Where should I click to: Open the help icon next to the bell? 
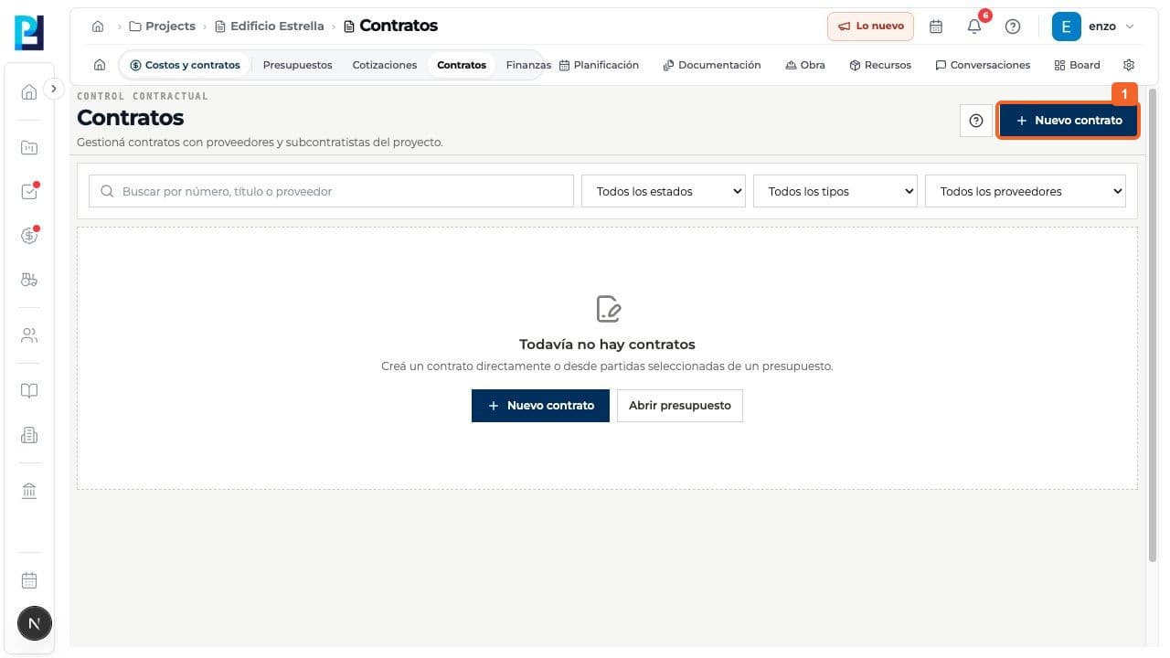click(1013, 27)
